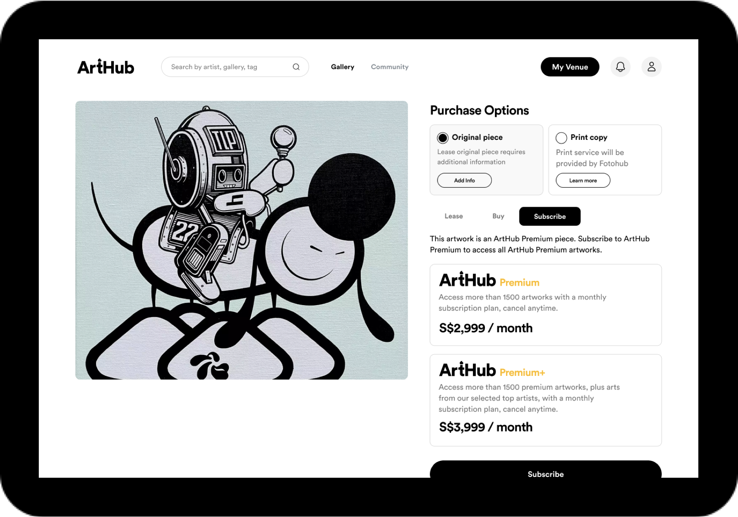Select the highlighted Subscribe tab
The width and height of the screenshot is (738, 517).
point(550,216)
